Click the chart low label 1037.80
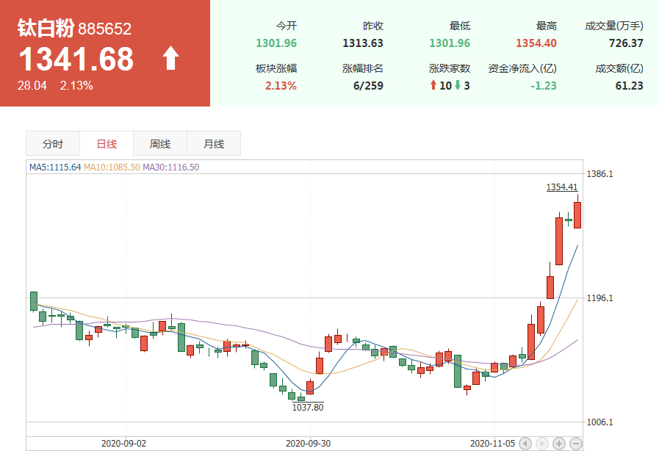Screen dimensions: 659x451 coord(308,407)
